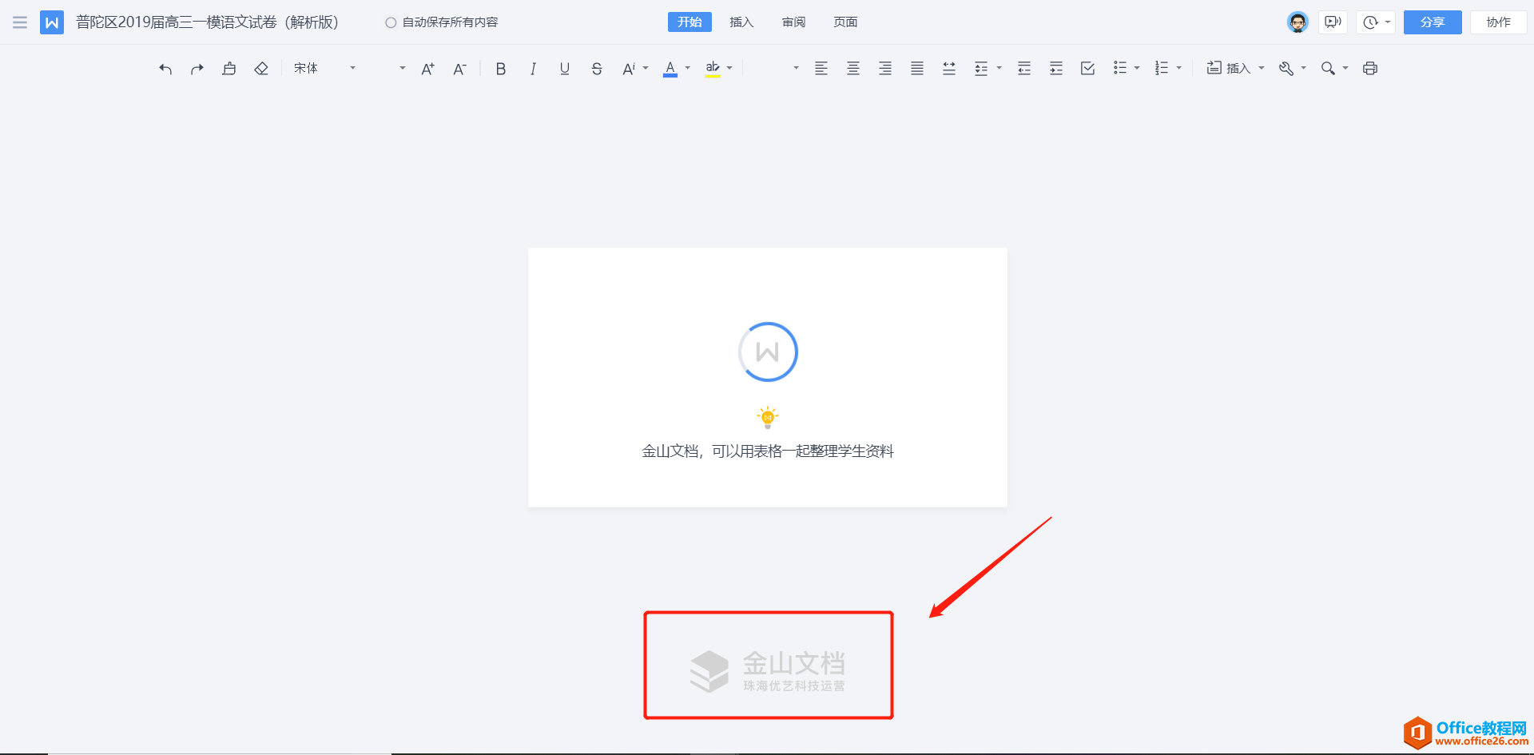This screenshot has height=755, width=1534.
Task: Clear formatting with the eraser icon
Action: click(261, 69)
